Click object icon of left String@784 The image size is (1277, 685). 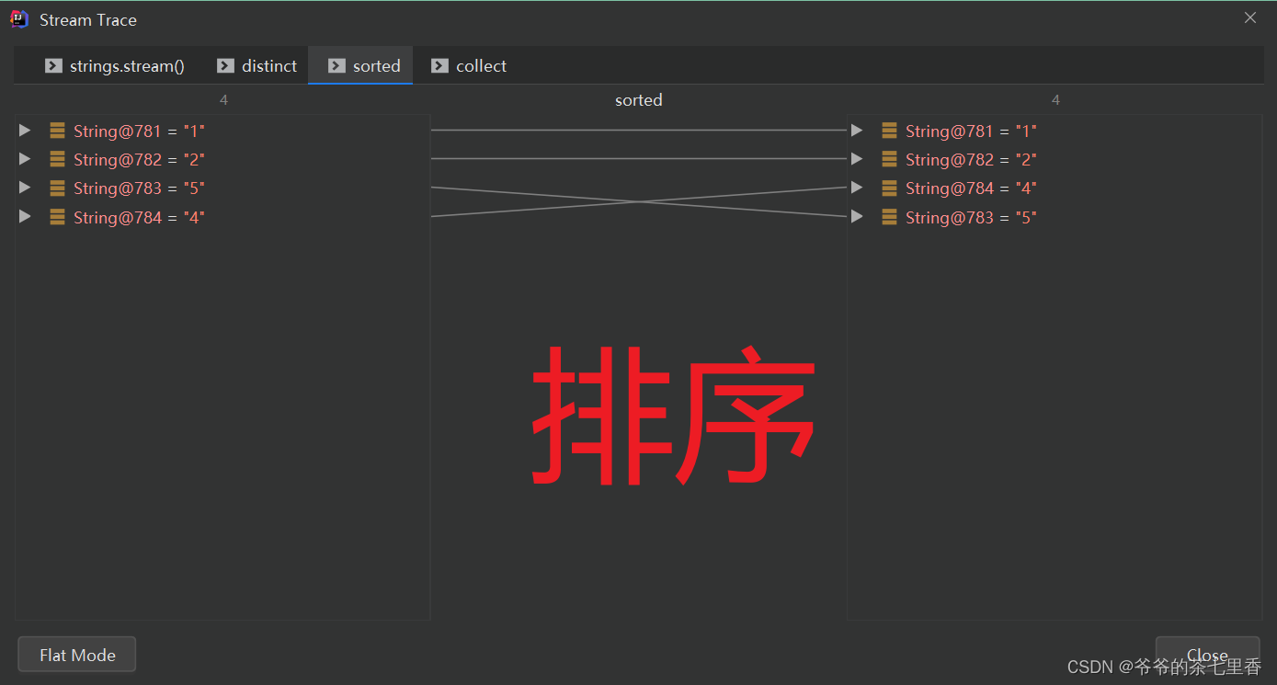click(57, 217)
